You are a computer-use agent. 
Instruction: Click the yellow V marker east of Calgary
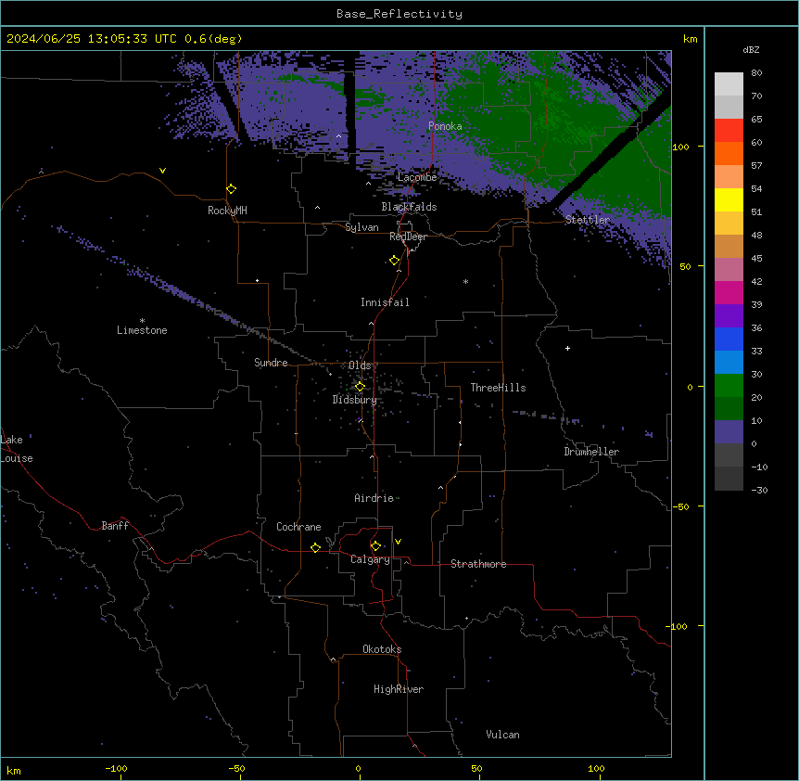tap(398, 542)
